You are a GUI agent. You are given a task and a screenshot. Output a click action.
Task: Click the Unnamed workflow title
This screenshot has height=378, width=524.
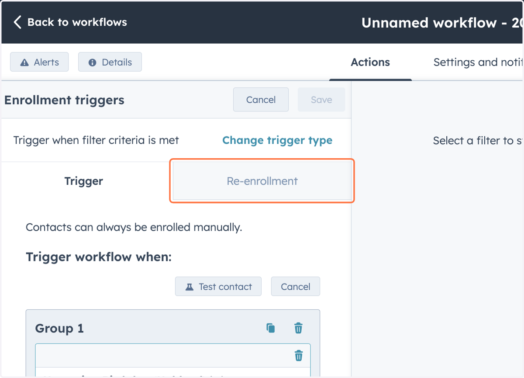pos(442,23)
